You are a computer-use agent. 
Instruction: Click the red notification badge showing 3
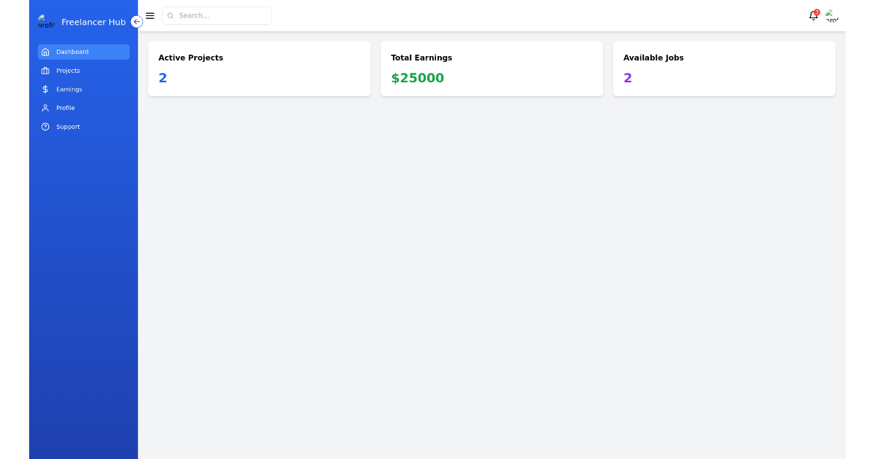click(x=817, y=11)
